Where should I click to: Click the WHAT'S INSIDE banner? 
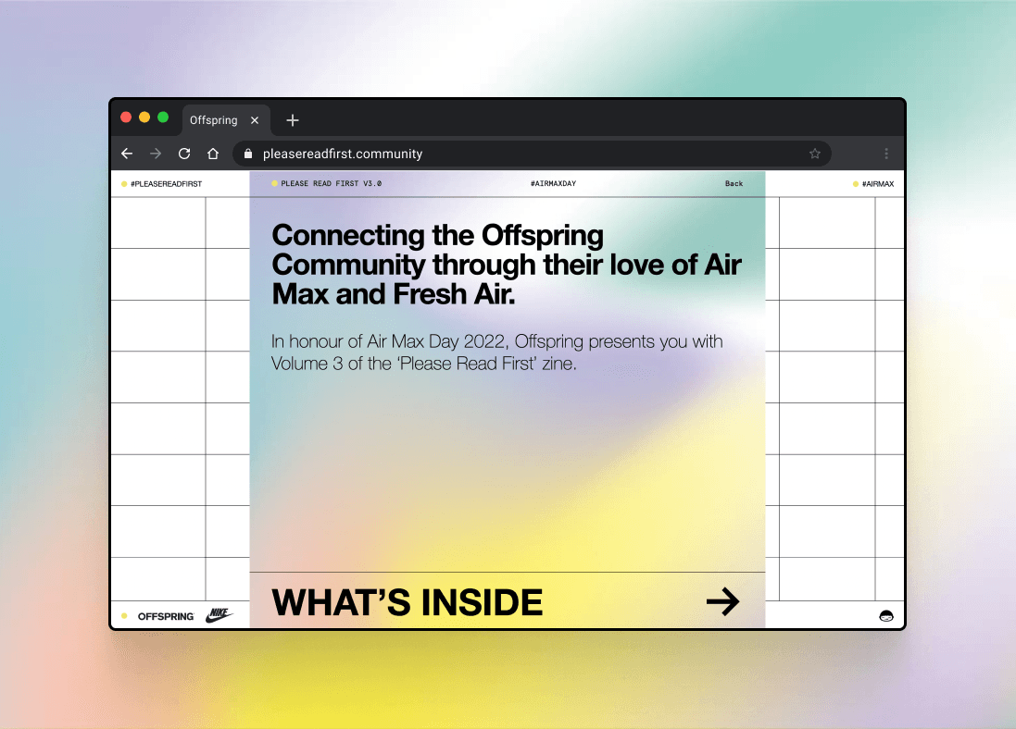tap(408, 601)
